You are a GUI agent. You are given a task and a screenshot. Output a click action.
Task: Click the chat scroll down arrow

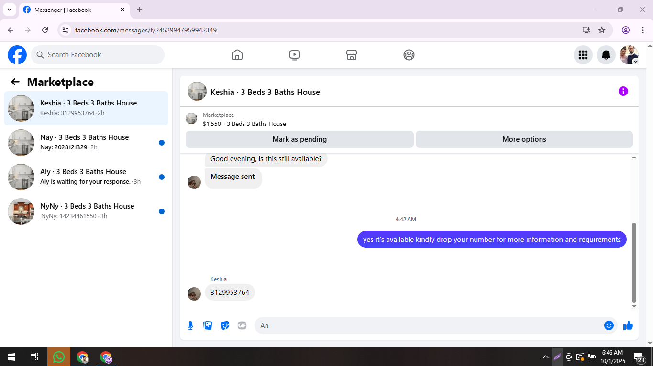634,307
